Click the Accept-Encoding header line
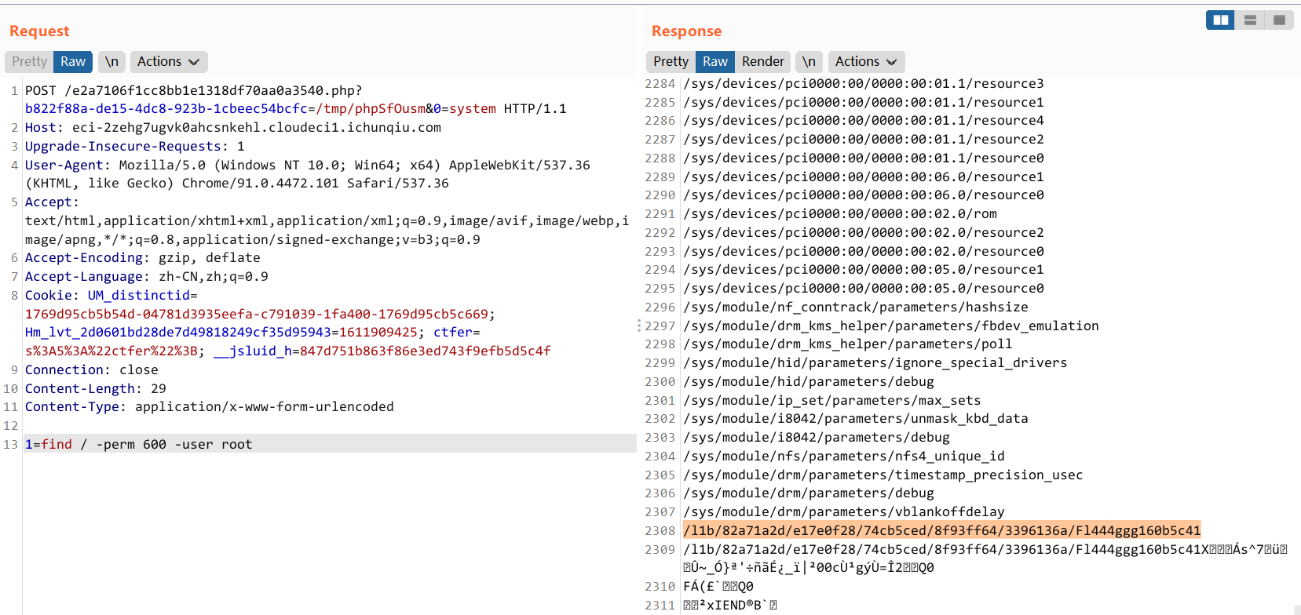 [143, 257]
